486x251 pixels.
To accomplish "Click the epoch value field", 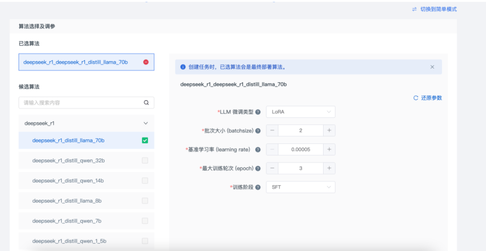I will (x=301, y=168).
